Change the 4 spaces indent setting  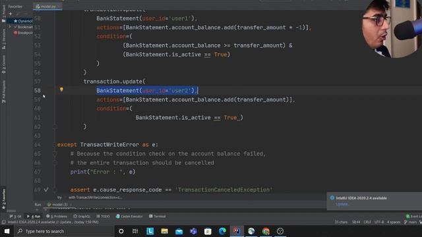tap(394, 223)
